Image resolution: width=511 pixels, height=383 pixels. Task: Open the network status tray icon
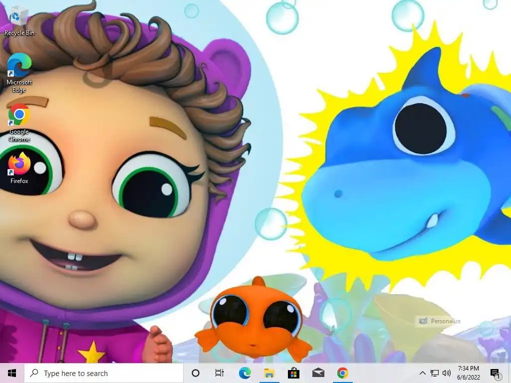(435, 373)
